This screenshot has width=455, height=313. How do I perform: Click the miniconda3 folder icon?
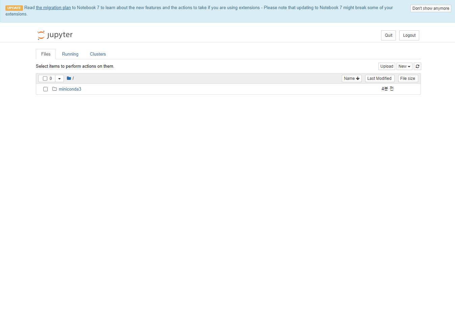tap(54, 89)
